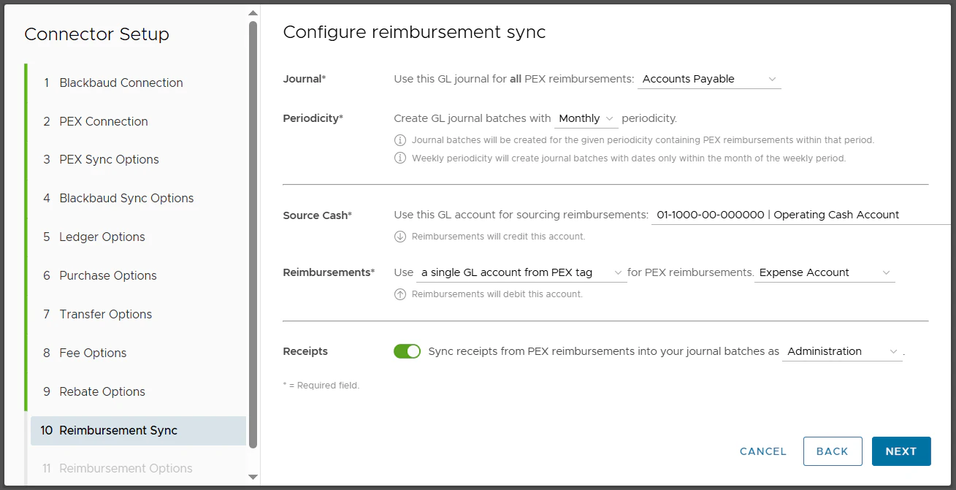Click the 'Reimbursements*' field label
The image size is (956, 490).
coord(329,272)
